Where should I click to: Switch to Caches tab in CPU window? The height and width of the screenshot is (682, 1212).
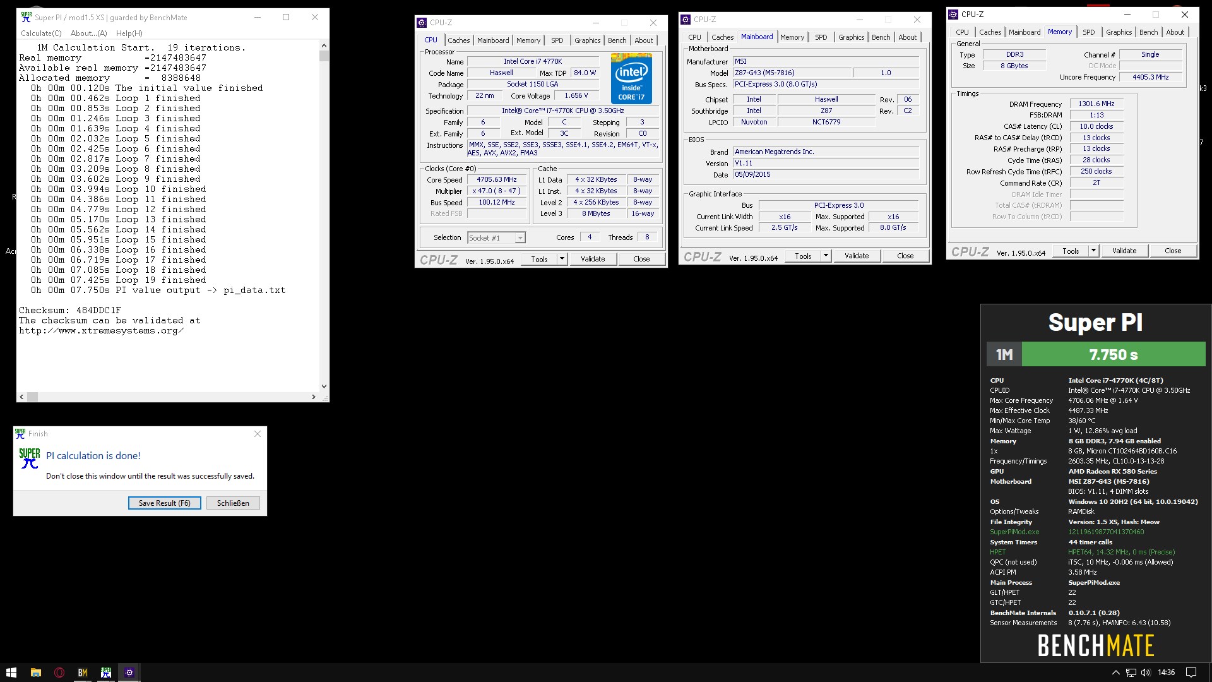[459, 40]
